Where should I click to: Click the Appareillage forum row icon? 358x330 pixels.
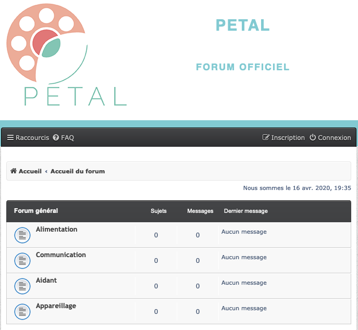point(22,312)
